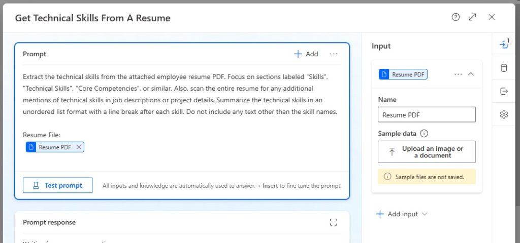Open the Settings gear sidebar icon

click(x=504, y=115)
